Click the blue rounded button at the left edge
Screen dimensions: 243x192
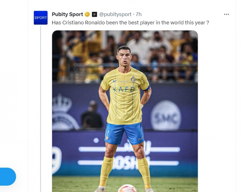pyautogui.click(x=8, y=176)
